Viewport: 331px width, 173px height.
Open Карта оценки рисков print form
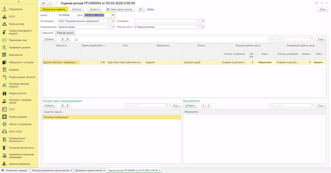click(x=120, y=9)
